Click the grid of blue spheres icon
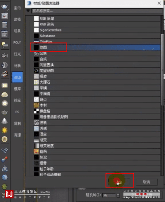 click(4, 150)
